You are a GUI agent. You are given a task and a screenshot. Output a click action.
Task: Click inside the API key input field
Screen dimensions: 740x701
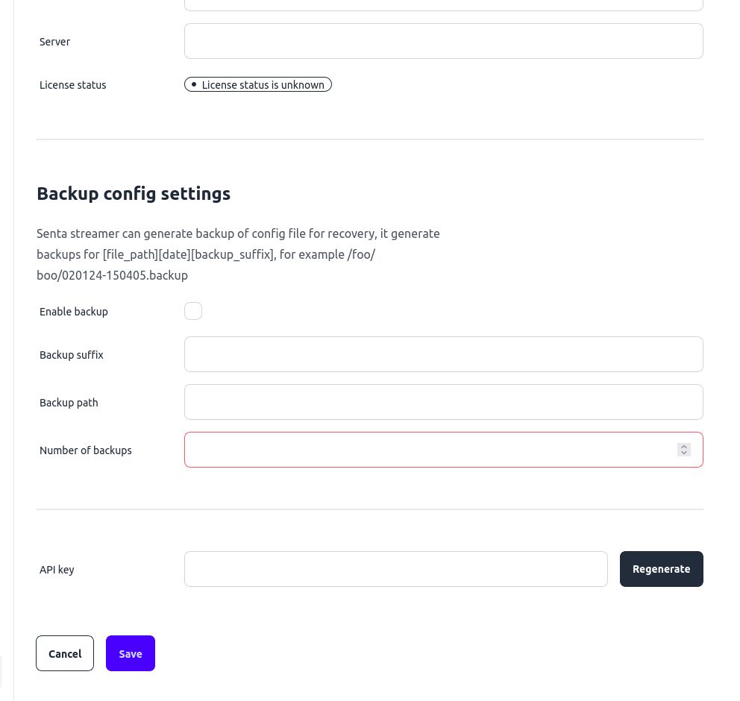tap(395, 568)
